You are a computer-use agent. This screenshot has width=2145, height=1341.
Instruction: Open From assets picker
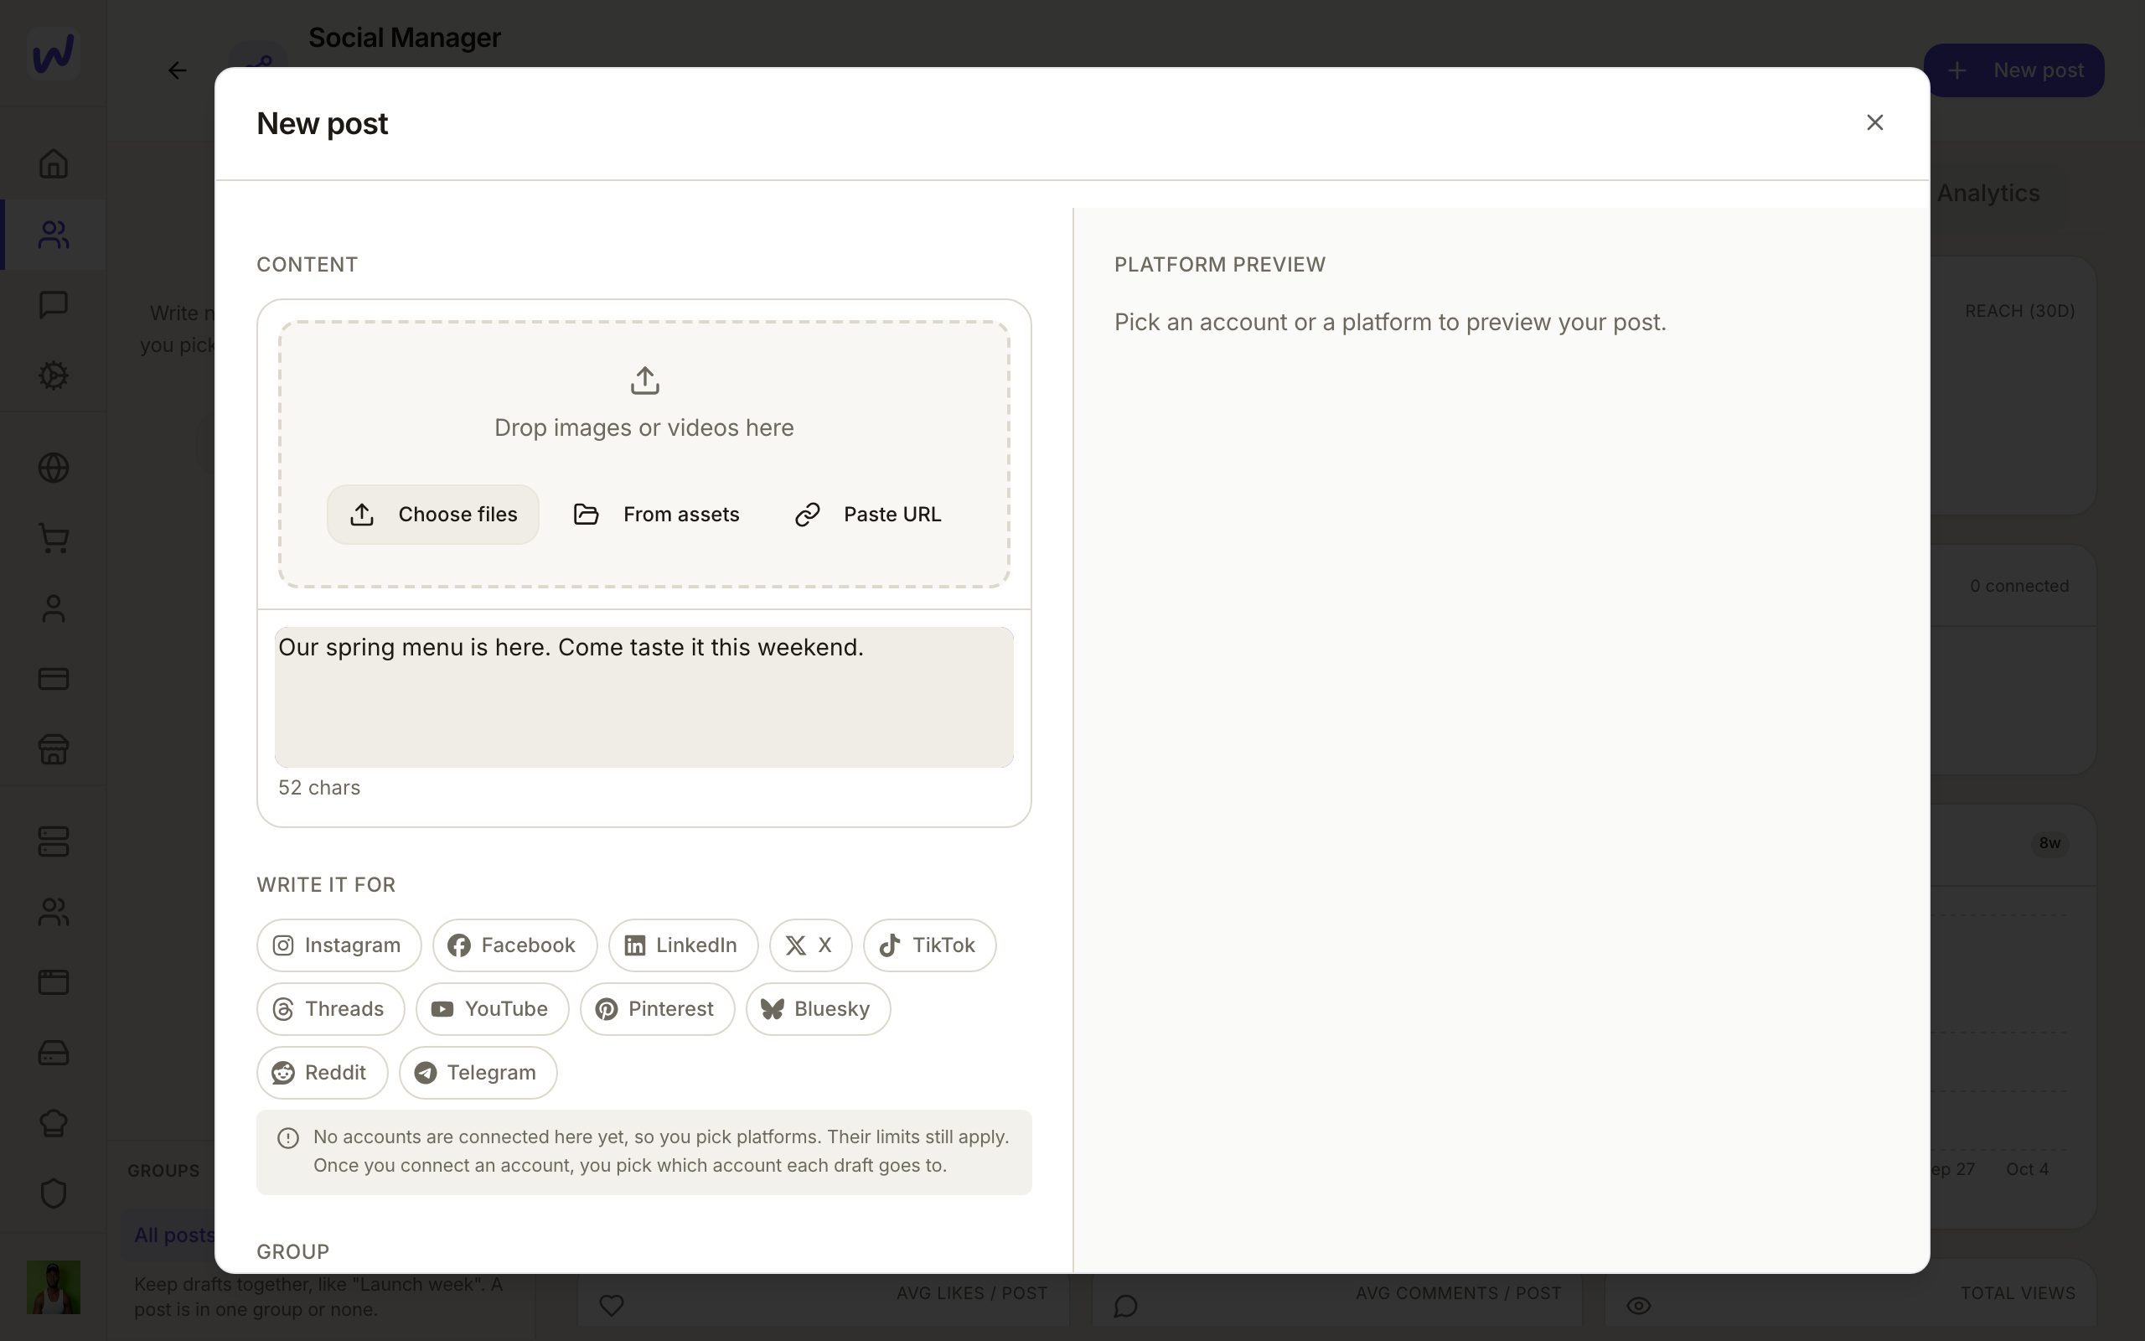point(657,515)
